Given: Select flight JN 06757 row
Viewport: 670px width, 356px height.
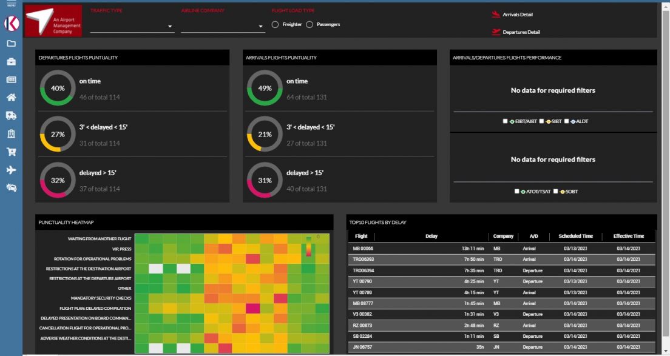Looking at the screenshot, I should [x=502, y=347].
